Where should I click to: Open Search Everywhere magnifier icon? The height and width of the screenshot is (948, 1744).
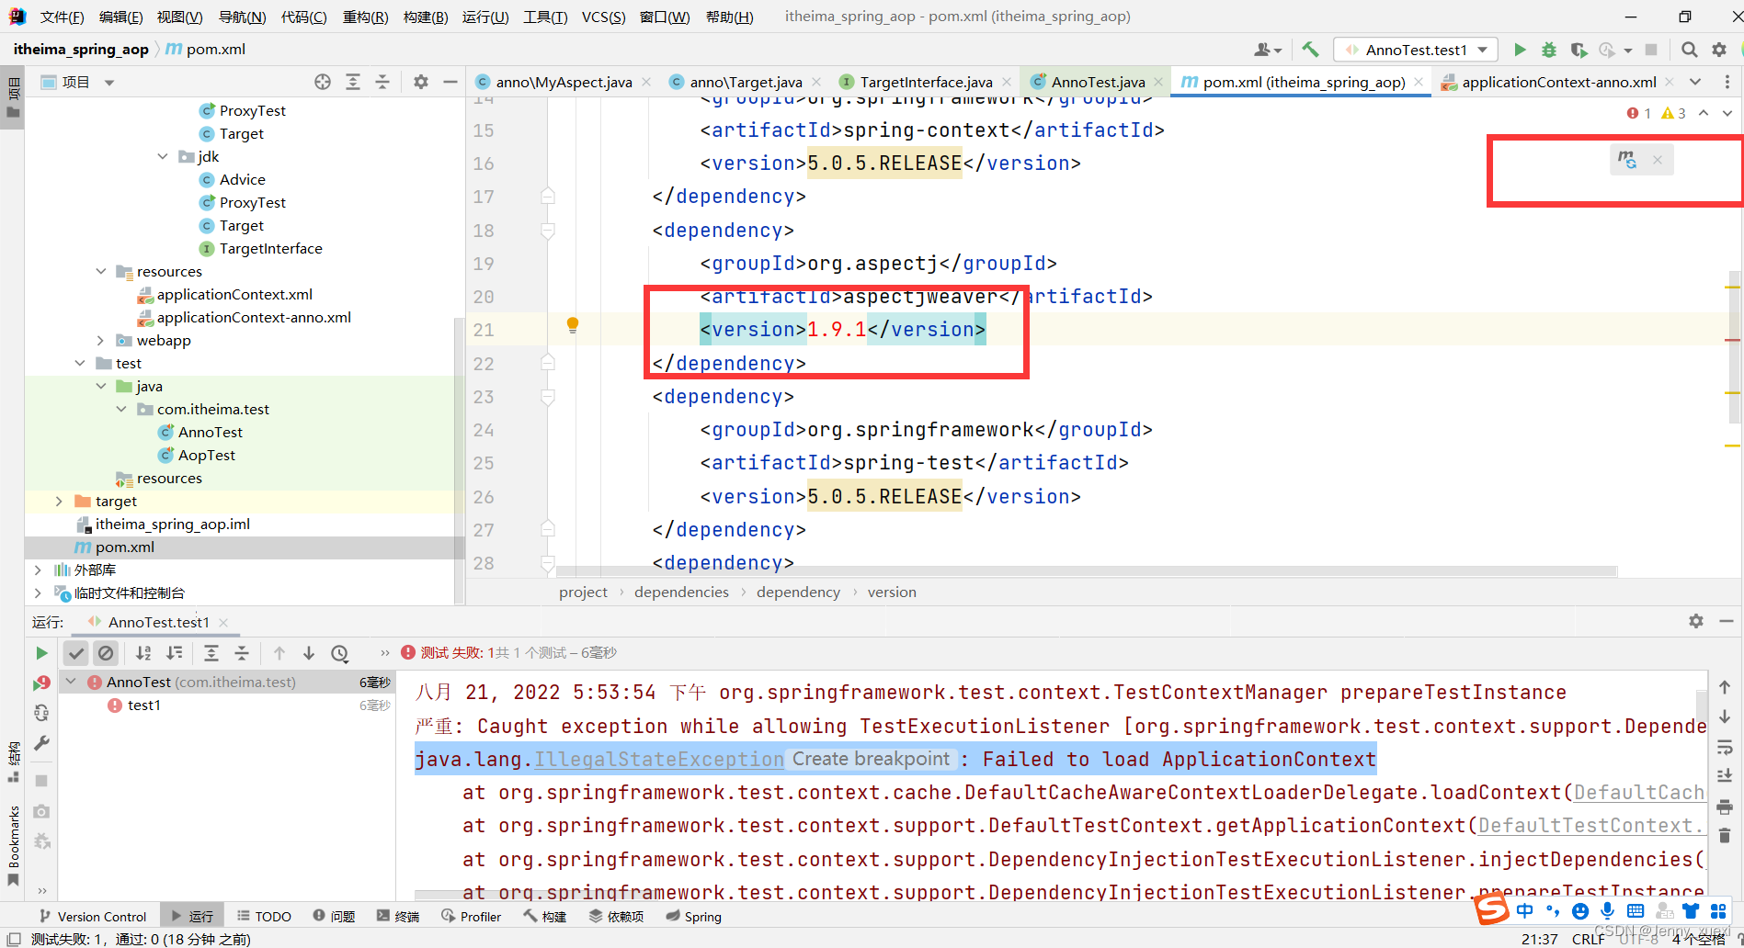click(x=1690, y=49)
